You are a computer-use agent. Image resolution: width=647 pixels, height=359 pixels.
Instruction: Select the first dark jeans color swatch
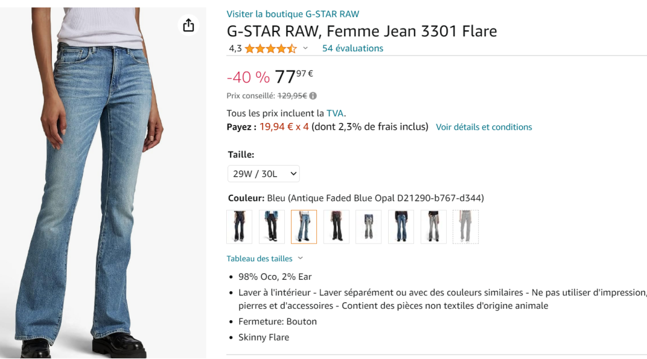click(x=239, y=227)
